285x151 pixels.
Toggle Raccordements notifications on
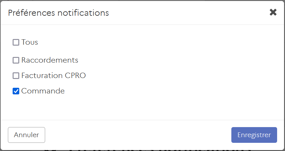pos(16,60)
